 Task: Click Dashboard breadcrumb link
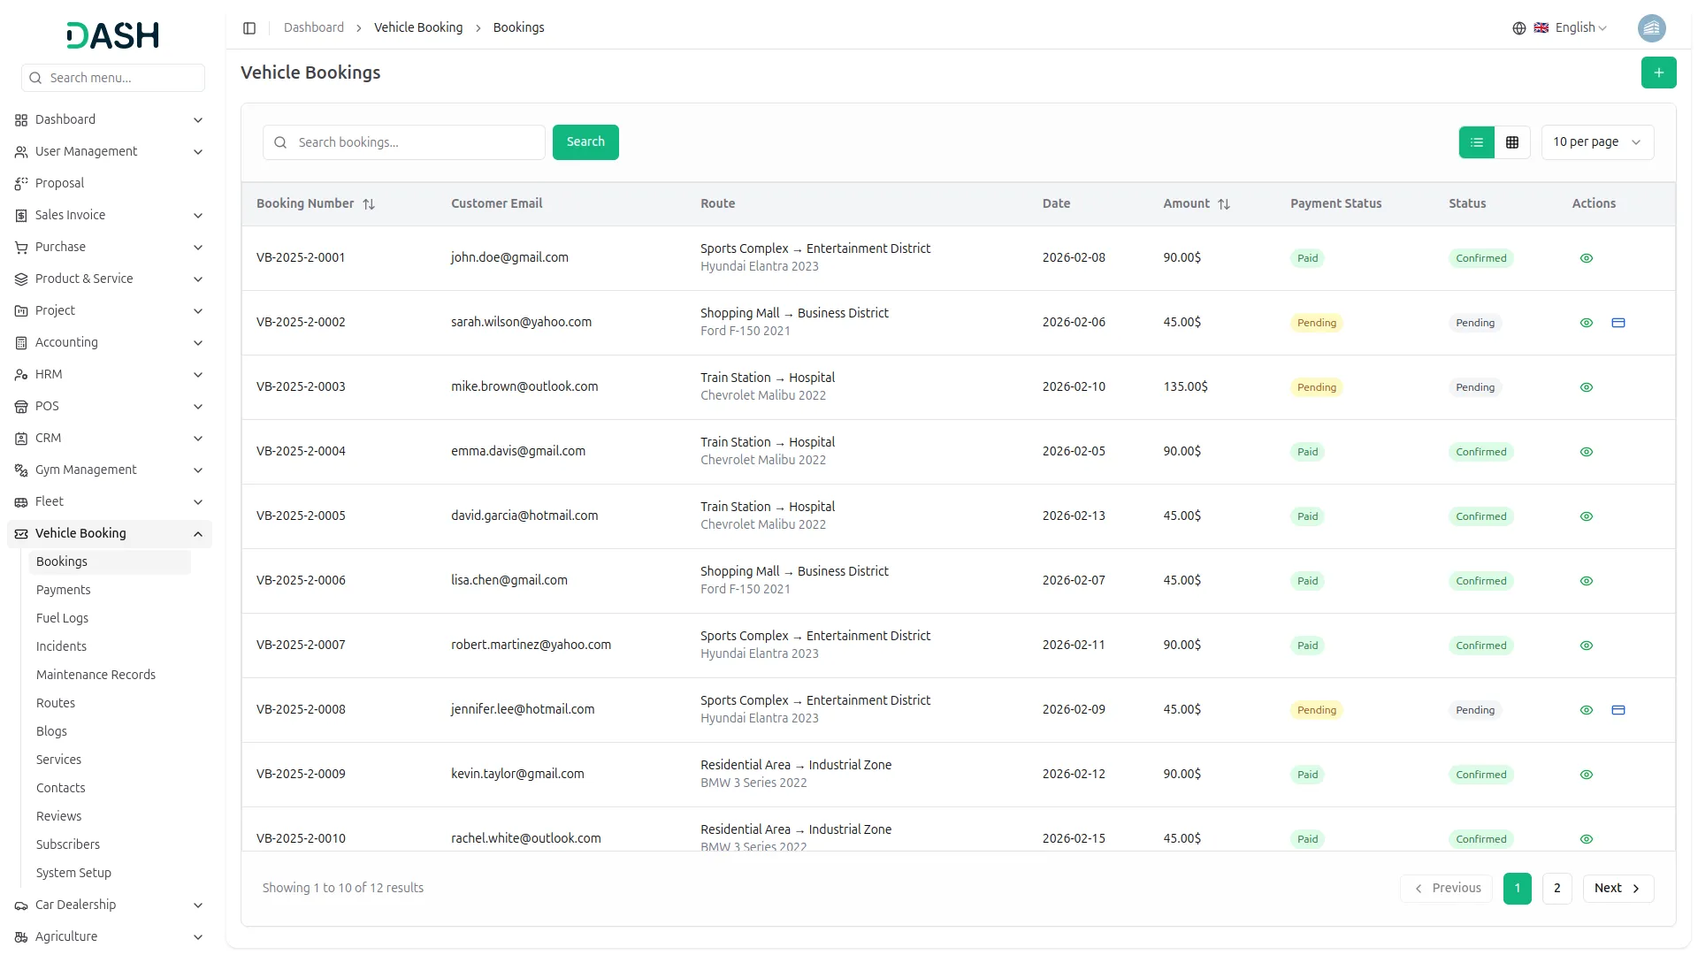coord(313,28)
